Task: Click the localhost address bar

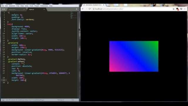Action: [x=133, y=9]
